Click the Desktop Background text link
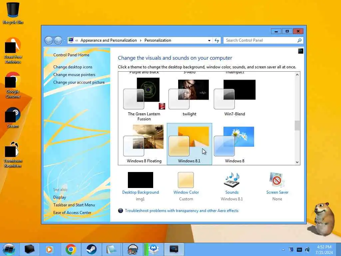Image resolution: width=341 pixels, height=256 pixels. click(141, 192)
